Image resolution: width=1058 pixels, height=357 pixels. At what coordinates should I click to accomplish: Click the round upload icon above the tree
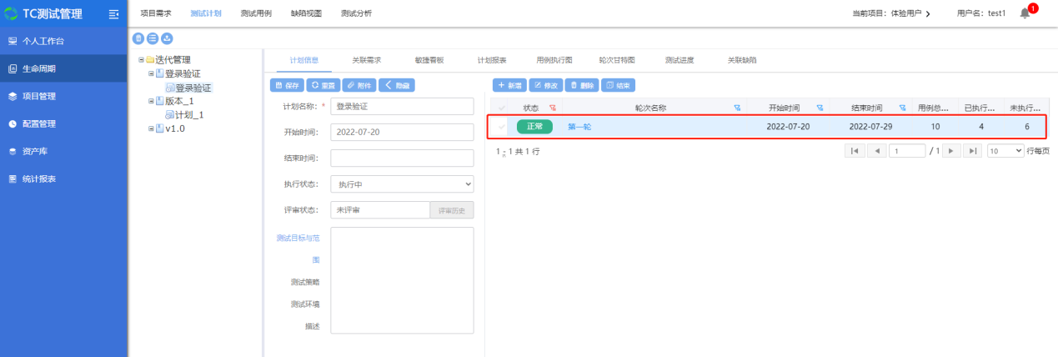tap(167, 38)
